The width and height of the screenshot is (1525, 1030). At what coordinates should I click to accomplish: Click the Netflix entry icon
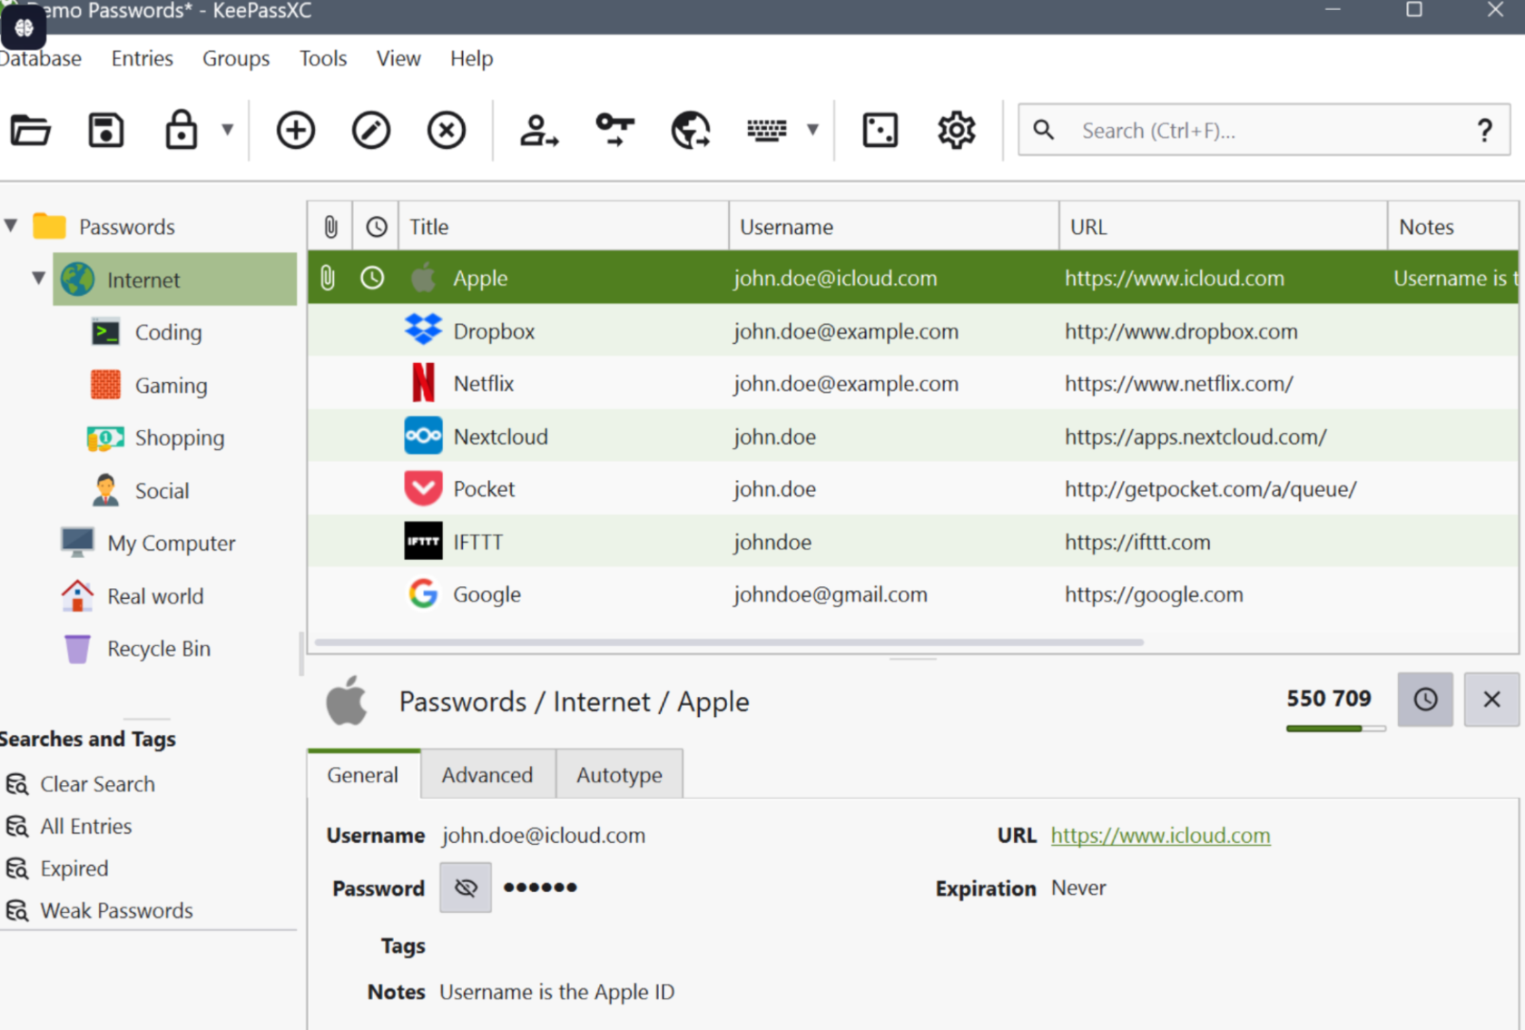(423, 383)
